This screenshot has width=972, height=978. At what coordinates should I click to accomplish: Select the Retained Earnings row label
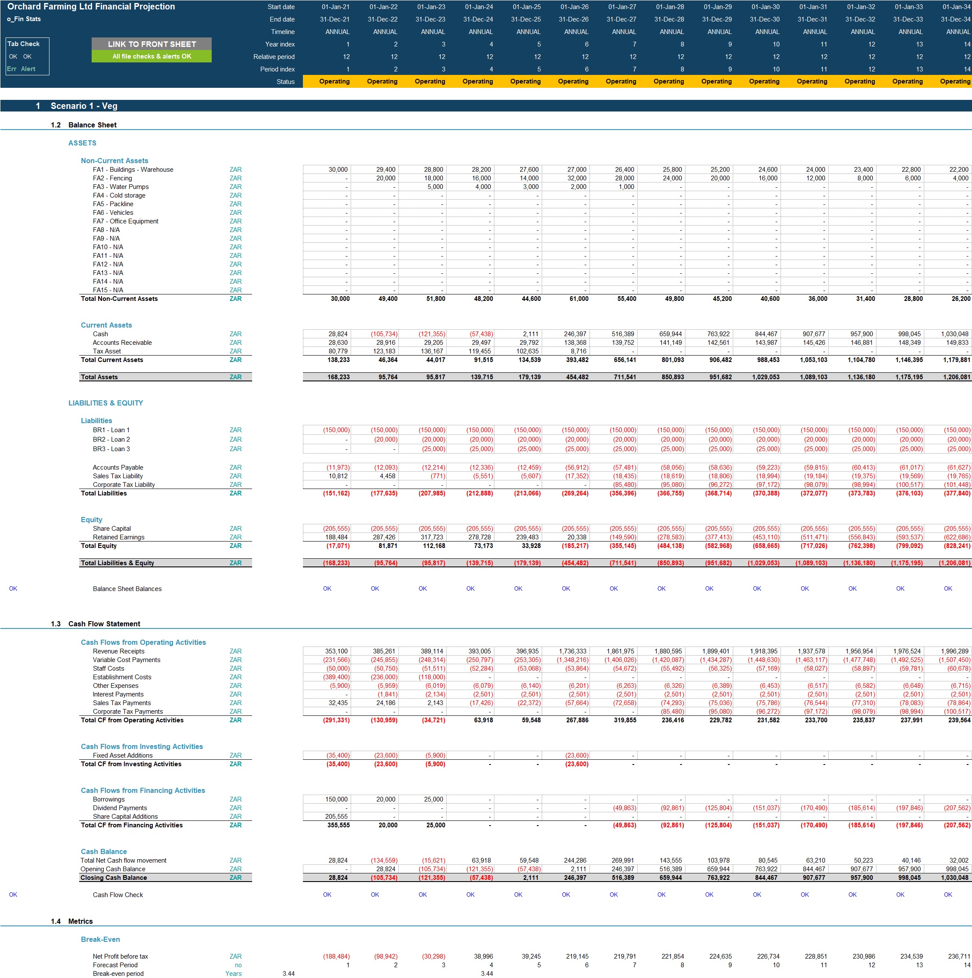118,537
